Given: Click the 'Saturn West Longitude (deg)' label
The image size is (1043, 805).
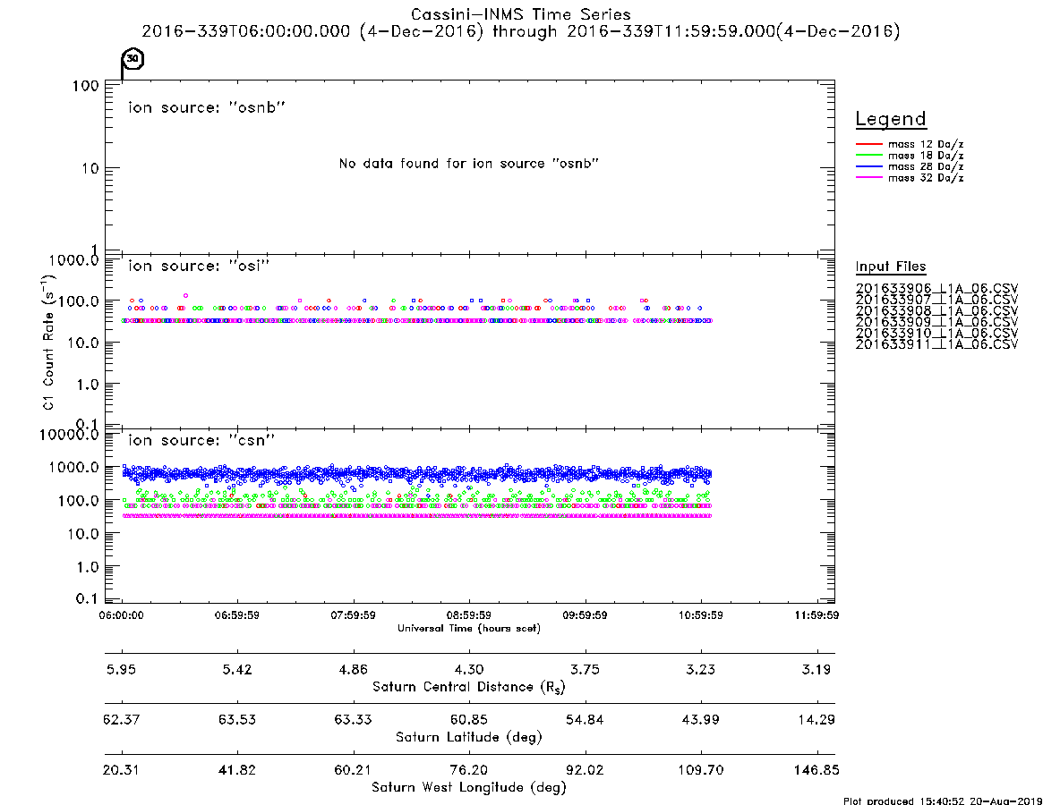Looking at the screenshot, I should (469, 788).
